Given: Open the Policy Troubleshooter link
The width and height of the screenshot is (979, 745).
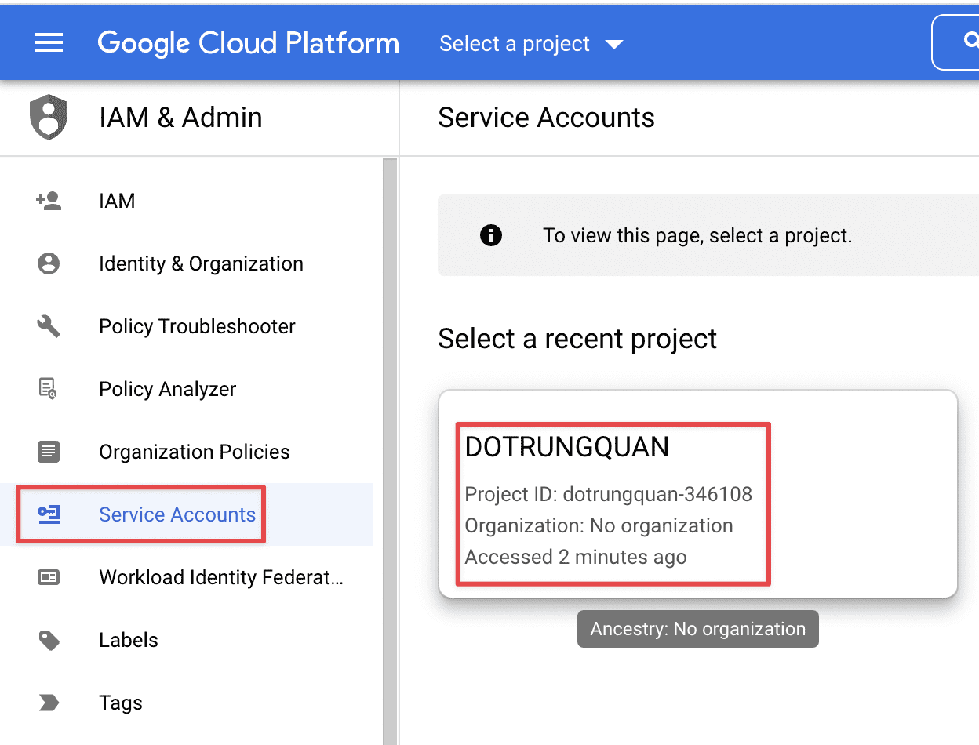Looking at the screenshot, I should click(x=197, y=326).
